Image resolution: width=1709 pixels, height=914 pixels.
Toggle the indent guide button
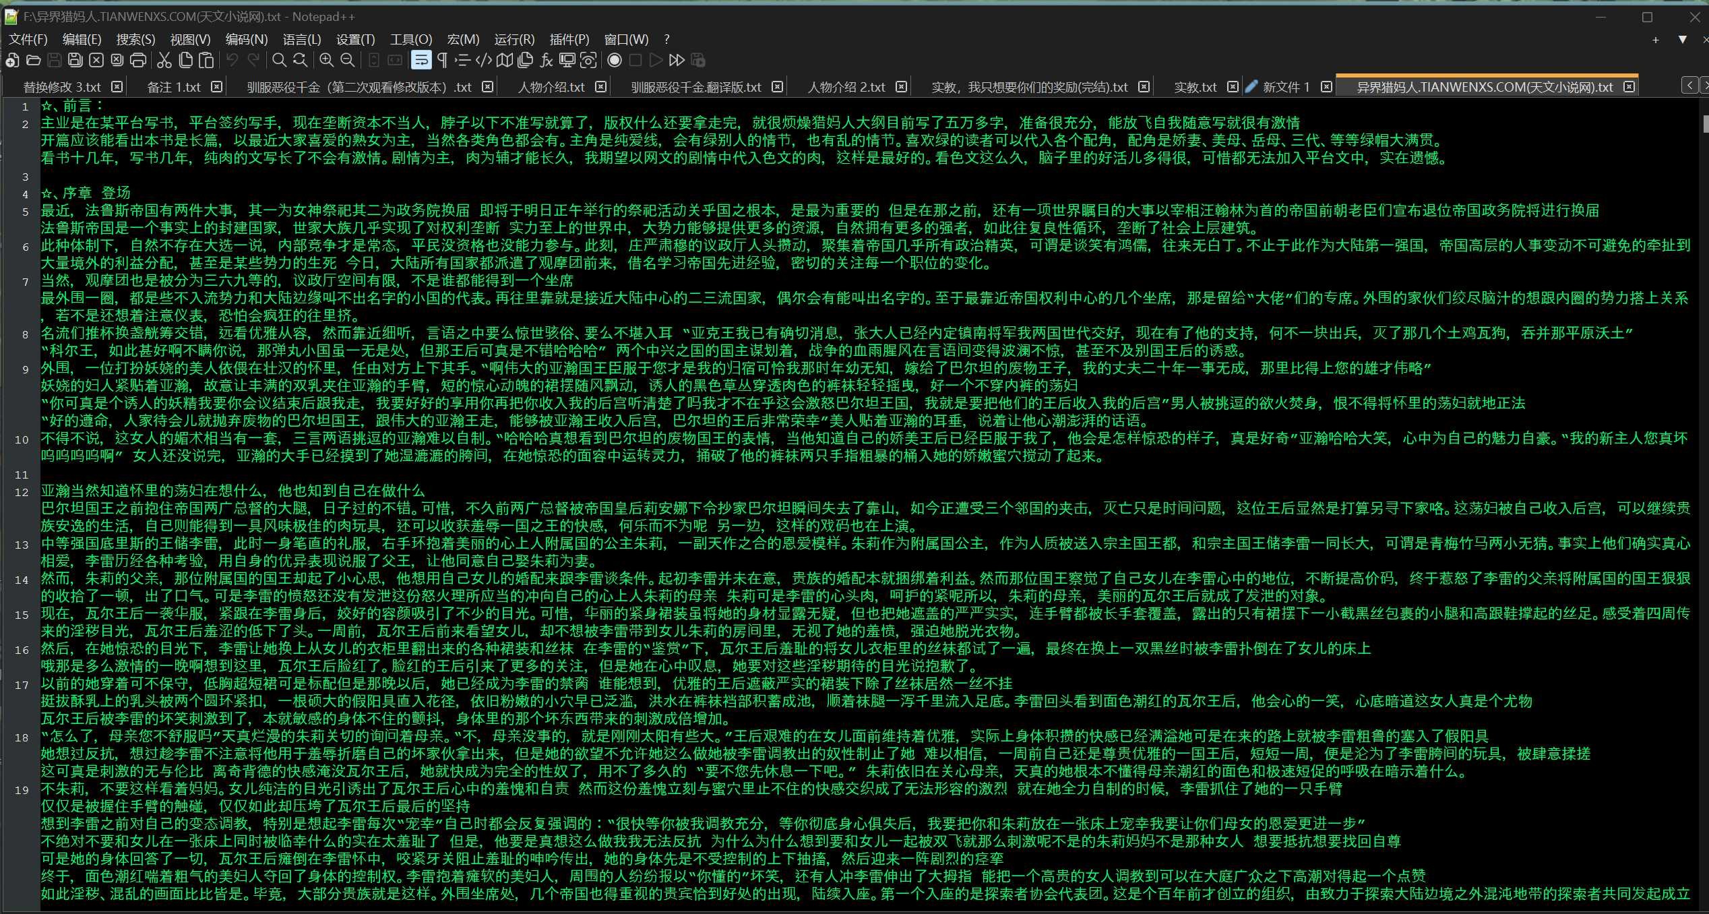(x=462, y=61)
